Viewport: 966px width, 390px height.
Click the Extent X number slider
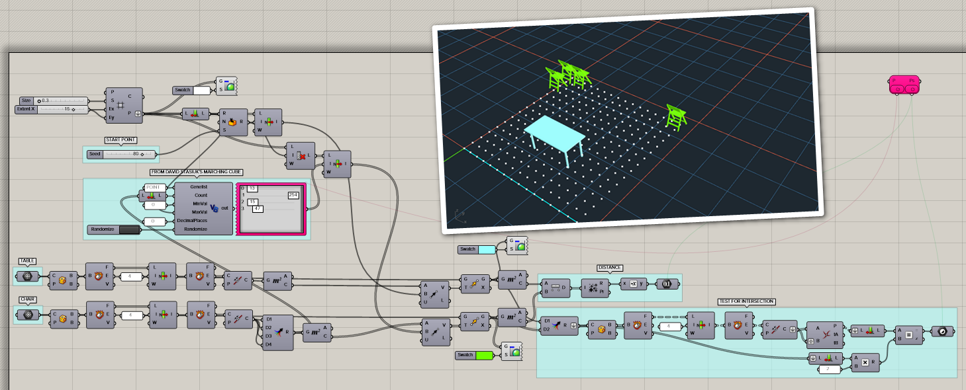pyautogui.click(x=52, y=109)
